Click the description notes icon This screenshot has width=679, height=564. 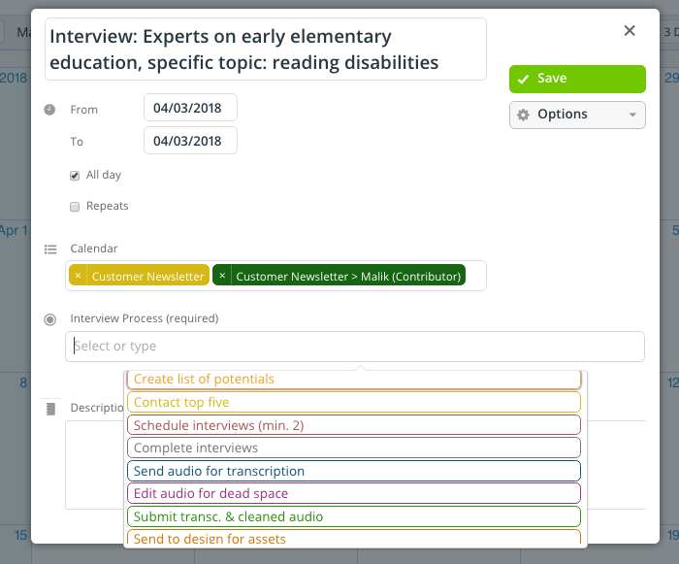tap(50, 409)
